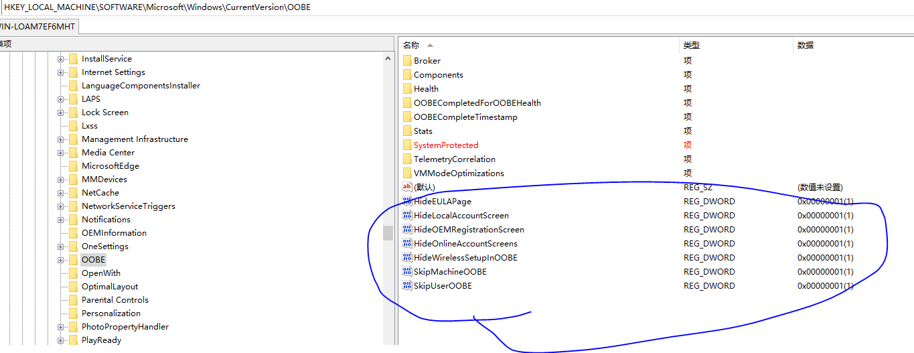914x353 pixels.
Task: Click the SkipUserOOBE DWORD icon
Action: pyautogui.click(x=407, y=286)
